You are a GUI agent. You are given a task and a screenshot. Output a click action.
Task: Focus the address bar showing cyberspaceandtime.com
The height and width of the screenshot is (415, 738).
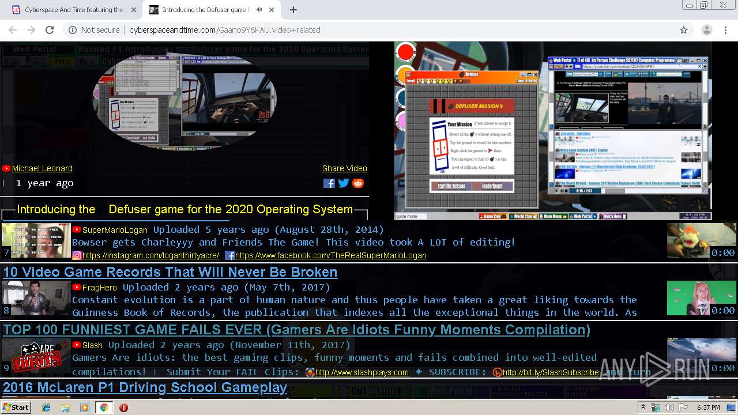[x=369, y=30]
